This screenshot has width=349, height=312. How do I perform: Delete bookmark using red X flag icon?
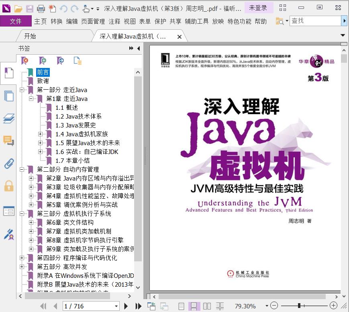tap(24, 60)
